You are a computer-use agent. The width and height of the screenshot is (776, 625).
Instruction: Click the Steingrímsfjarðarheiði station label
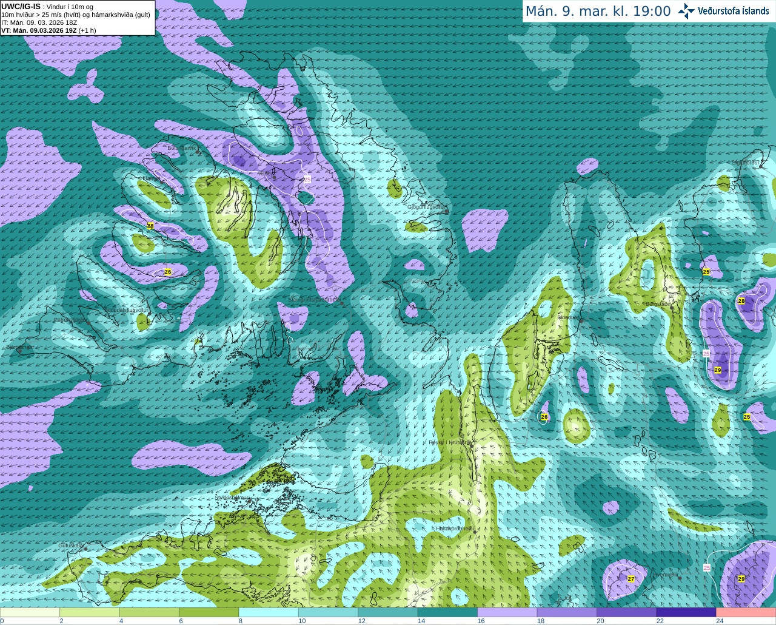[314, 300]
